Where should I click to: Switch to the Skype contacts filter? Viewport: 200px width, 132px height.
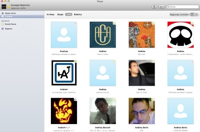click(60, 15)
